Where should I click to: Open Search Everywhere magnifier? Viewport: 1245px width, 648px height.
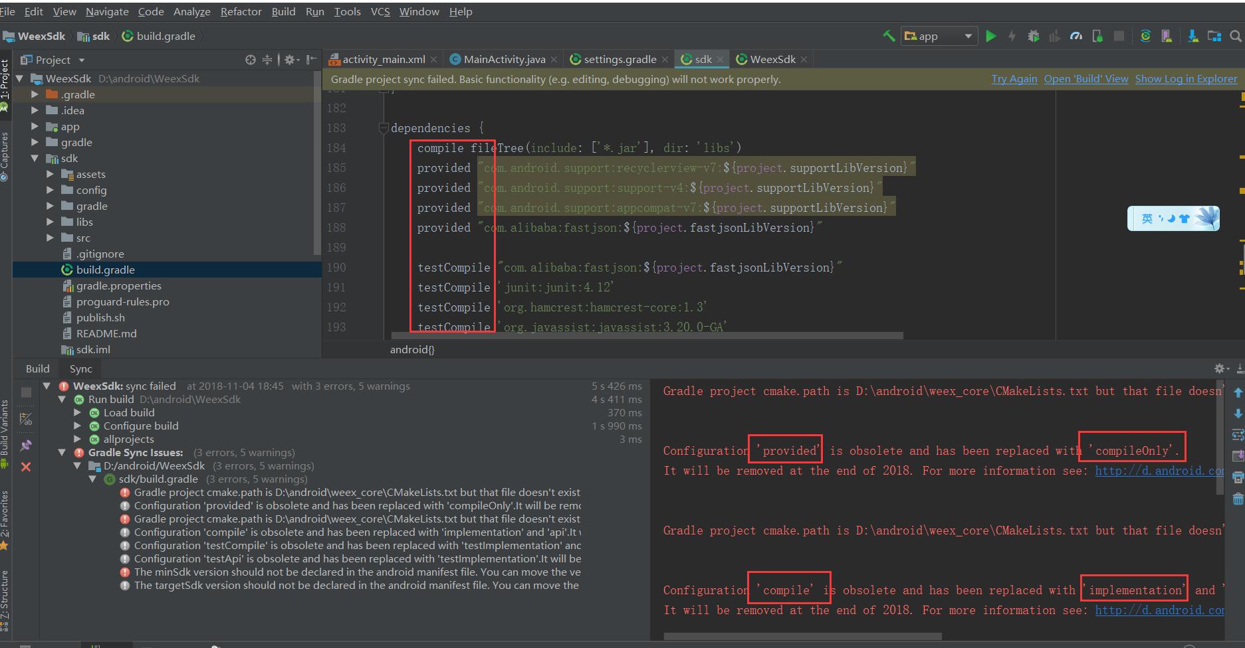click(x=1236, y=36)
